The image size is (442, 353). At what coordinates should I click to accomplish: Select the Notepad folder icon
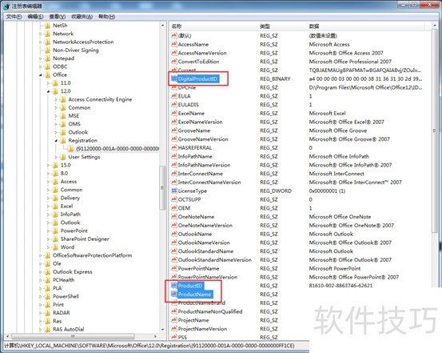[47, 58]
